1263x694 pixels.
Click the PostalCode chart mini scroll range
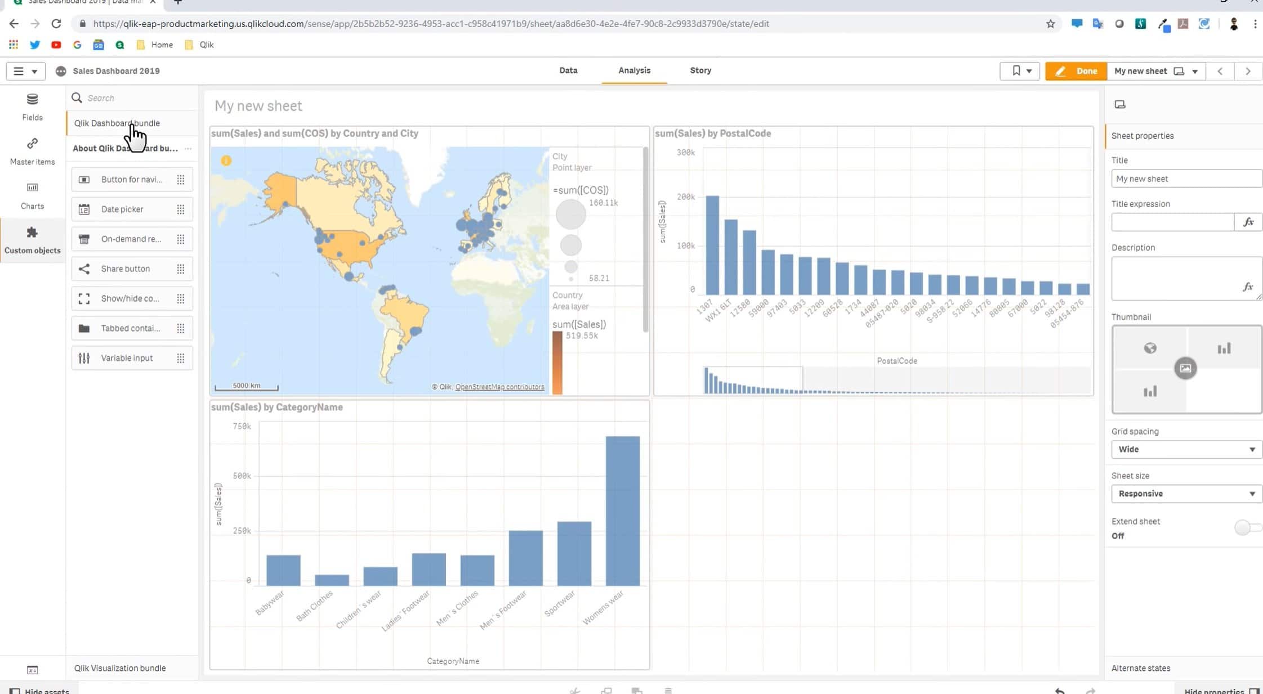pos(753,380)
